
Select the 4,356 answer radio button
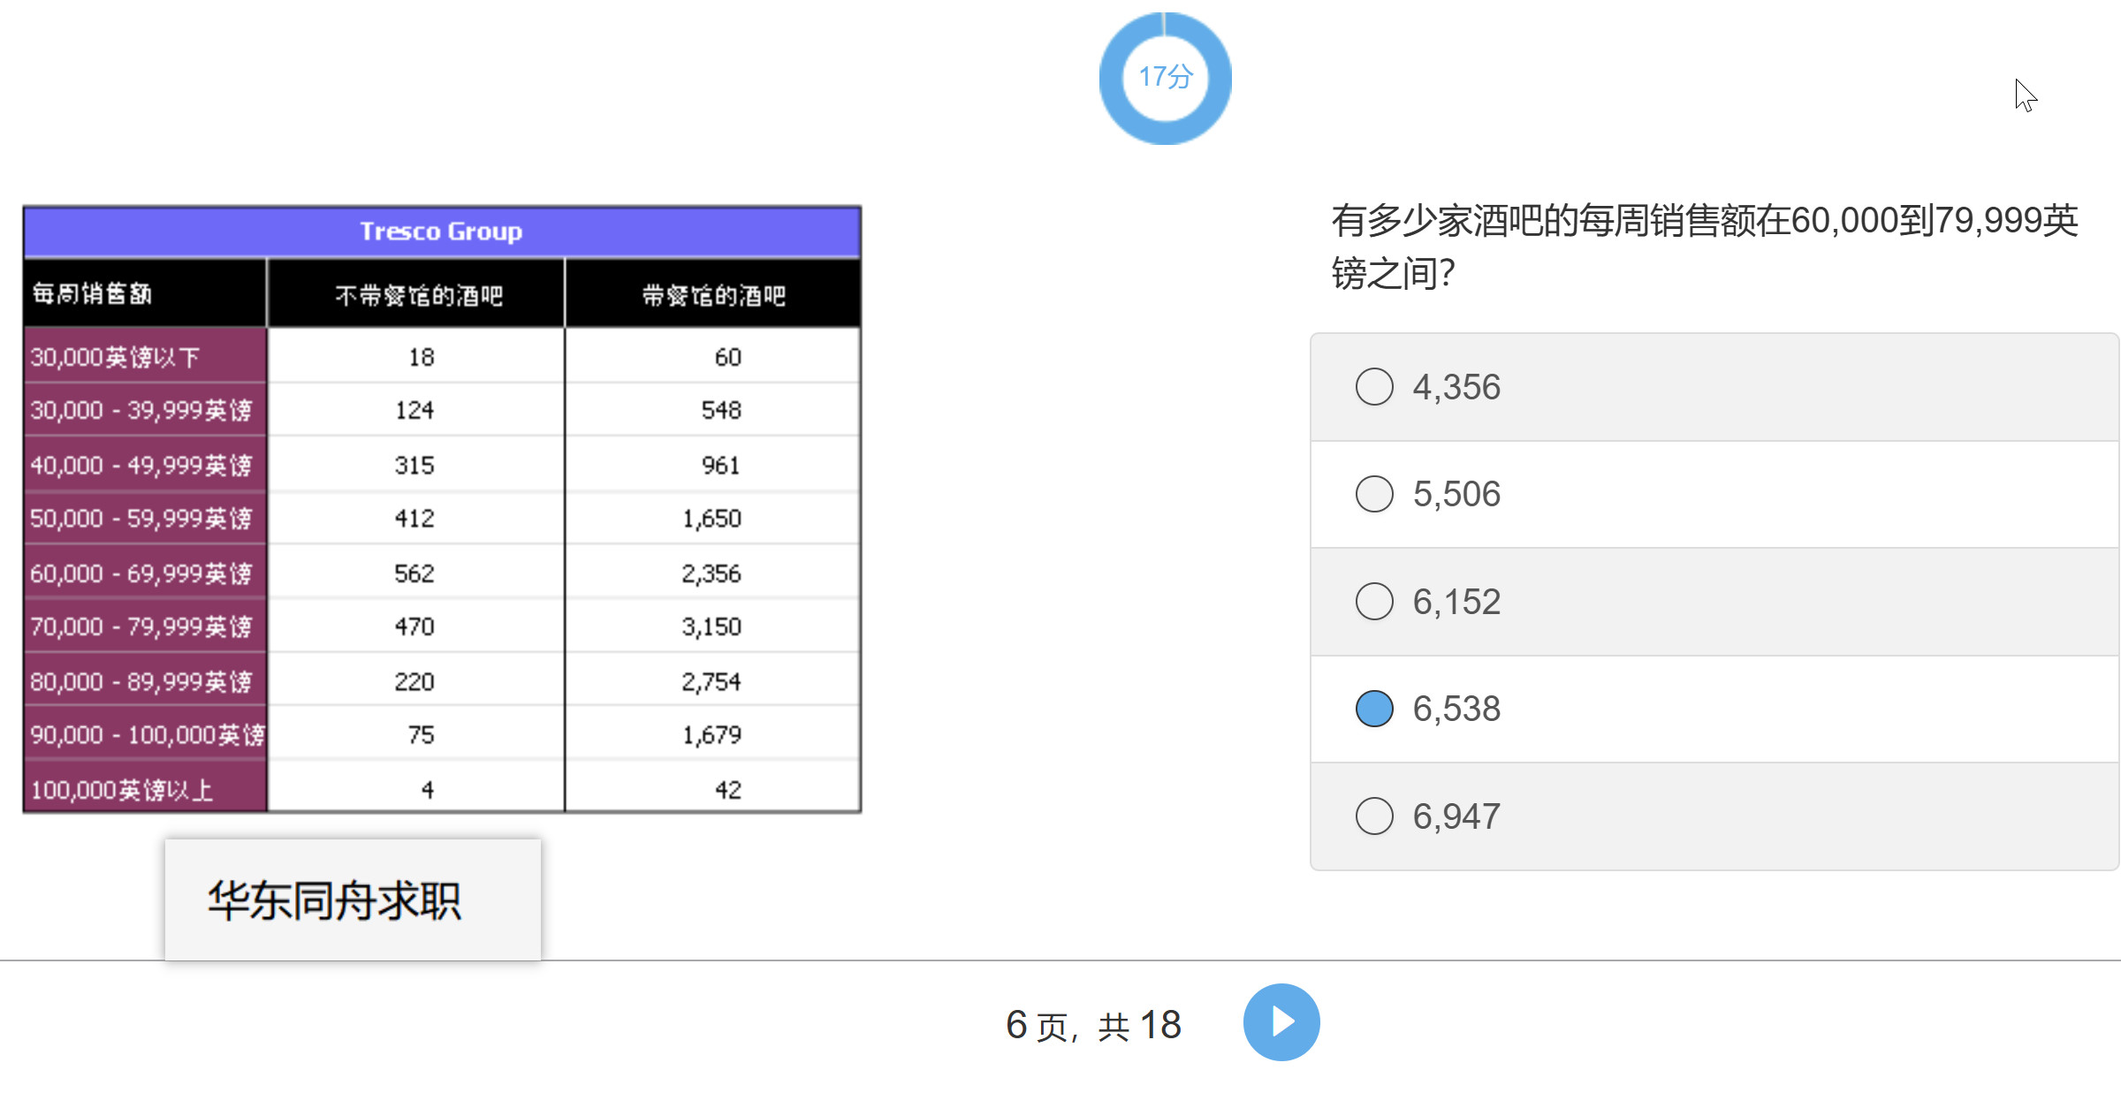pos(1374,387)
